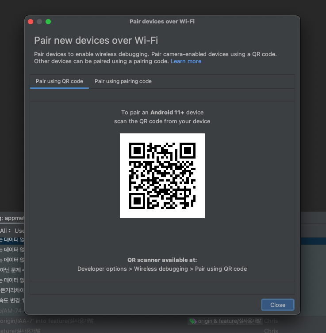
Task: Click the Pair devices over Wi-Fi title bar
Action: (162, 22)
